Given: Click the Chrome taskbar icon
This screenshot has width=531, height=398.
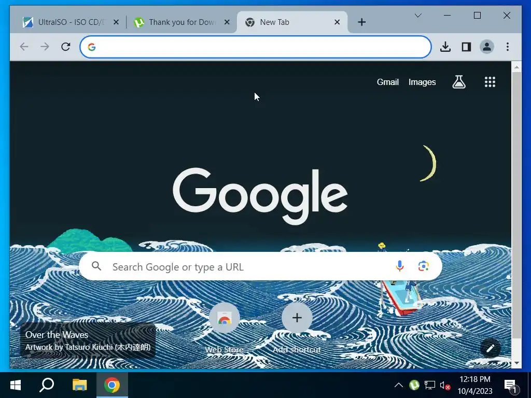Looking at the screenshot, I should (x=112, y=385).
